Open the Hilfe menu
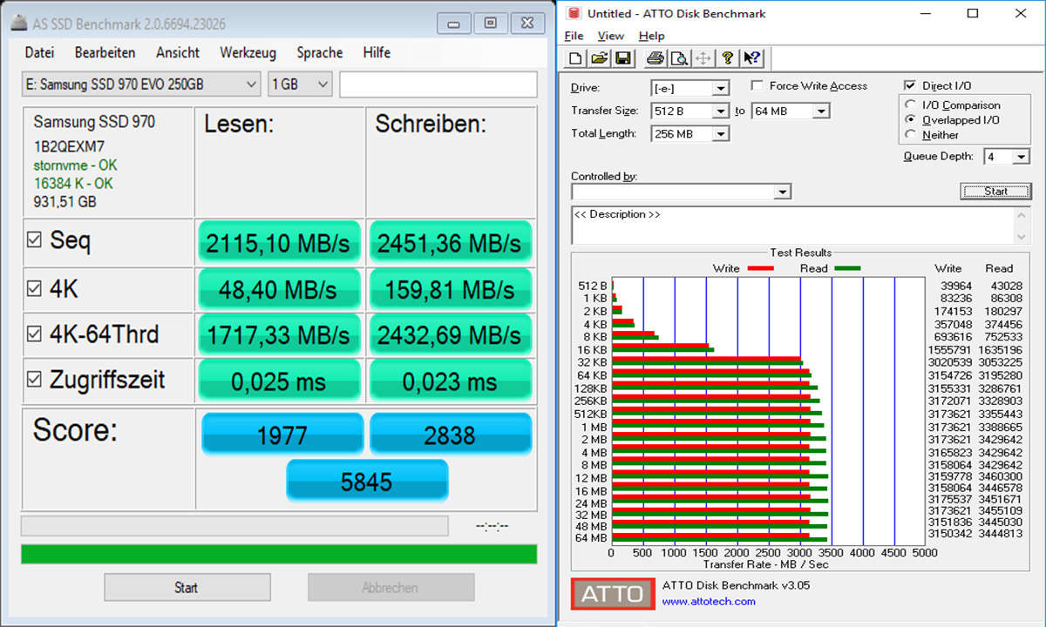Viewport: 1046px width, 627px height. (x=377, y=52)
